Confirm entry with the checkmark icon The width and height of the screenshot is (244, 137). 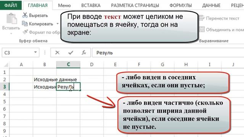click(x=71, y=53)
